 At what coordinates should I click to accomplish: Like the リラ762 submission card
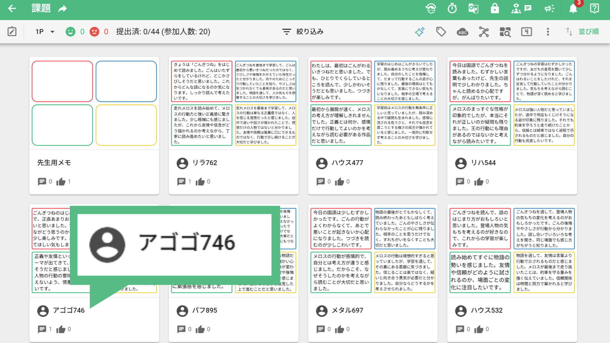pyautogui.click(x=200, y=182)
